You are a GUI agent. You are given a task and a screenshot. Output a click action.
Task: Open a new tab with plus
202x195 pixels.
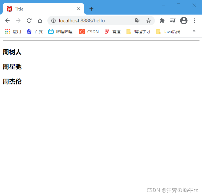[91, 9]
